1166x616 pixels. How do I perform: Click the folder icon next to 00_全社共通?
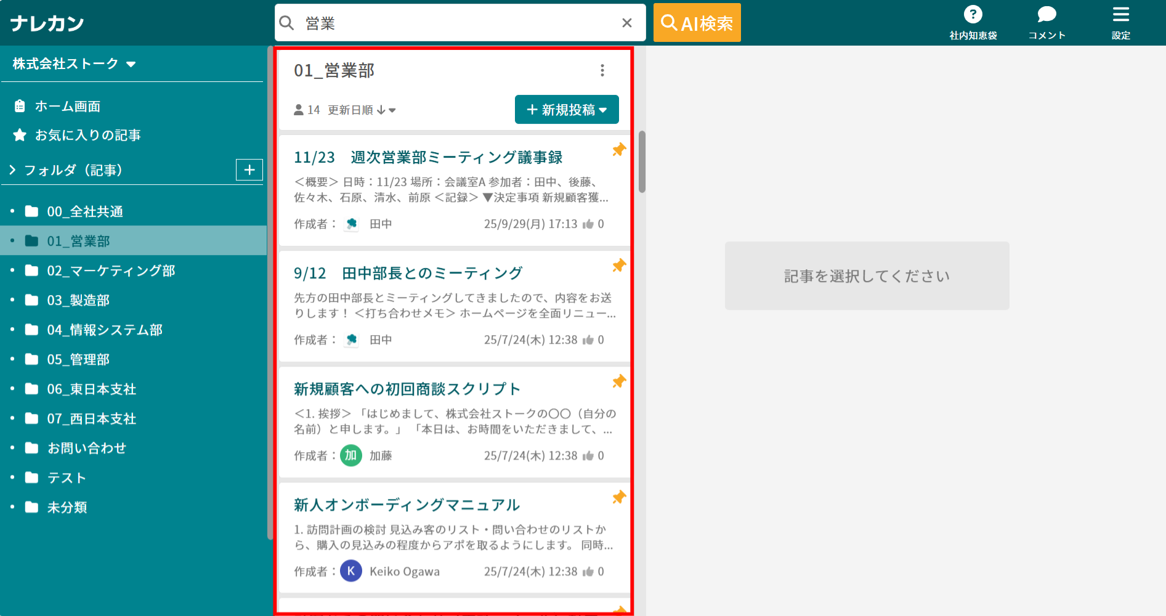pos(32,211)
